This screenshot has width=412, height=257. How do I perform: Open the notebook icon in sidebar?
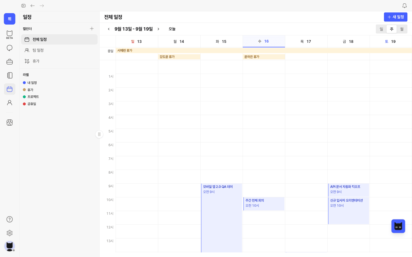coord(9,75)
